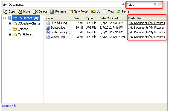Click the Up toolbar label

(98, 12)
